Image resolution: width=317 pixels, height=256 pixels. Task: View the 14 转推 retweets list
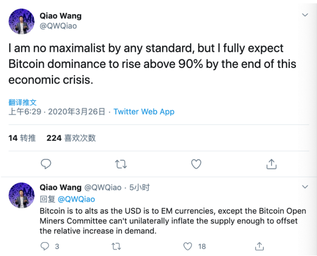(x=22, y=138)
